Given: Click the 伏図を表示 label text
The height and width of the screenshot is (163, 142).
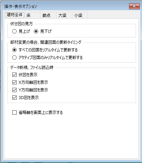Looking at the screenshot, I should coord(28,75).
